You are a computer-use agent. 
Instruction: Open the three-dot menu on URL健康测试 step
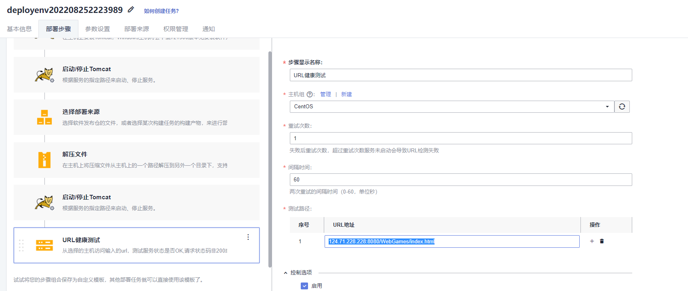[248, 237]
